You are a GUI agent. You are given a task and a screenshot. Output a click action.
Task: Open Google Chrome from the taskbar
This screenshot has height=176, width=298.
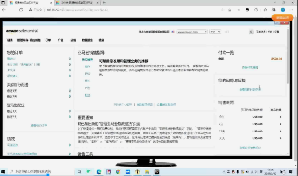[118, 172]
